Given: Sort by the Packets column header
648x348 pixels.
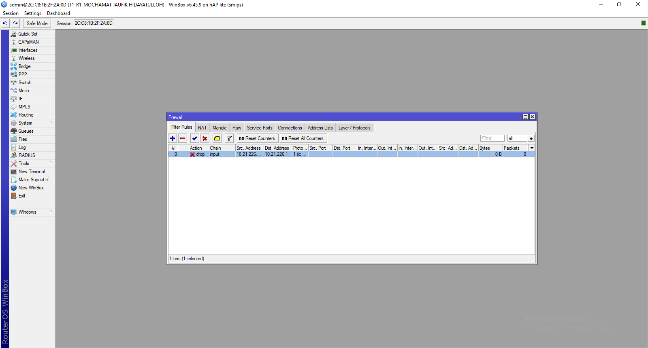Looking at the screenshot, I should click(x=515, y=148).
